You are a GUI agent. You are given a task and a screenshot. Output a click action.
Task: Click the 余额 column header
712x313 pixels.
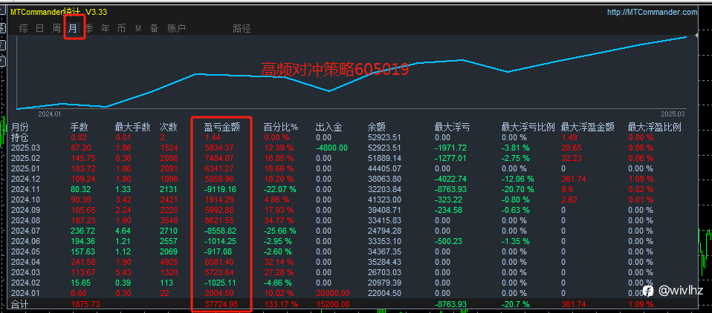pos(376,128)
